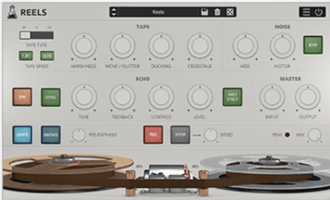Click the gray STOP button

[x=180, y=135]
